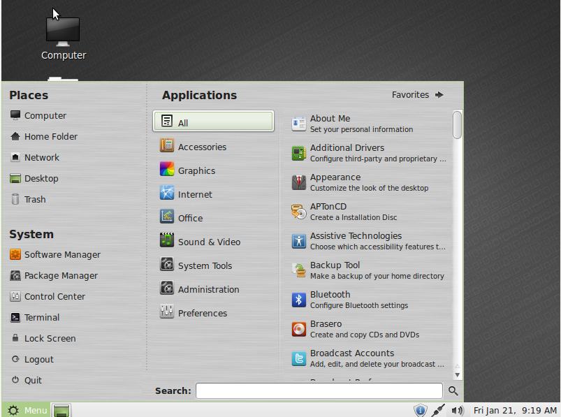Click the network connection tray icon
561x417 pixels.
[x=438, y=410]
